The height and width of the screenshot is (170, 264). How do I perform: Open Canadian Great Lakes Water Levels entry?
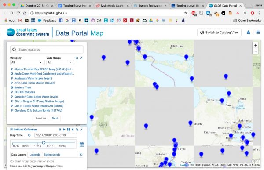pyautogui.click(x=36, y=97)
